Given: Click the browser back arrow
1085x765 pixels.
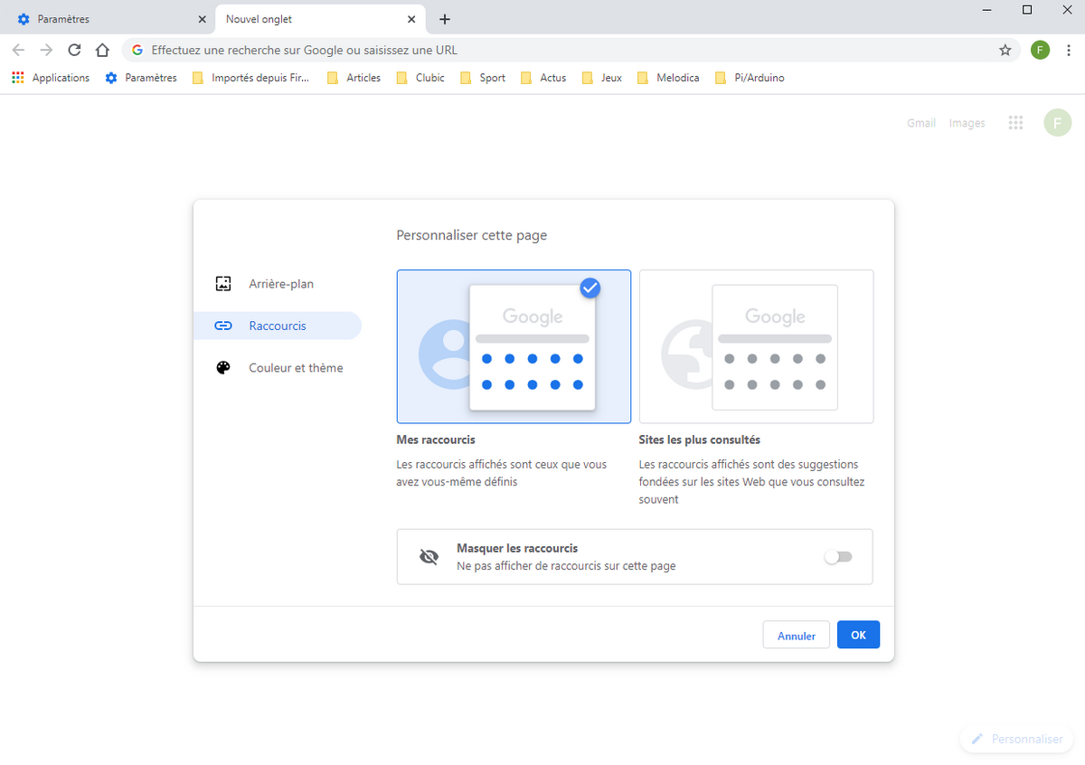Looking at the screenshot, I should 19,50.
